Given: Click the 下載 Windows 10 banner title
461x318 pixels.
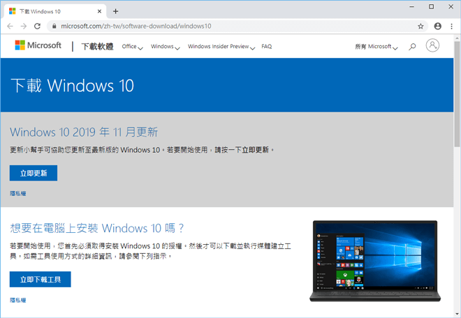Looking at the screenshot, I should 73,86.
